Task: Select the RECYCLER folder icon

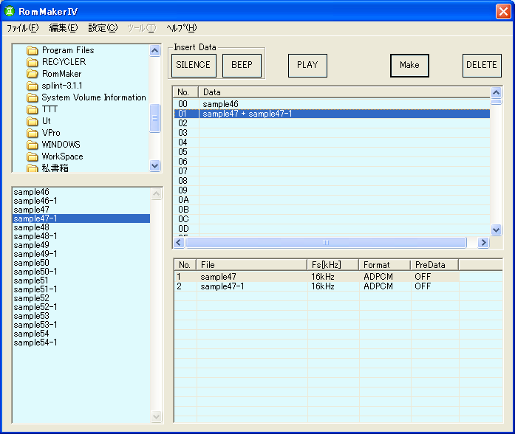Action: click(33, 62)
